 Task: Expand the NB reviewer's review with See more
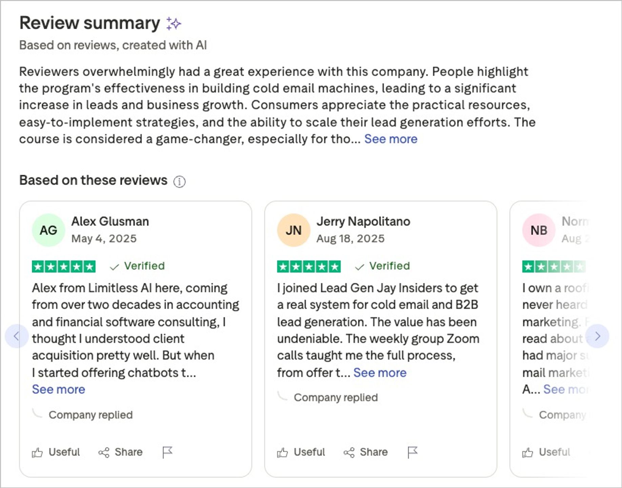(566, 389)
